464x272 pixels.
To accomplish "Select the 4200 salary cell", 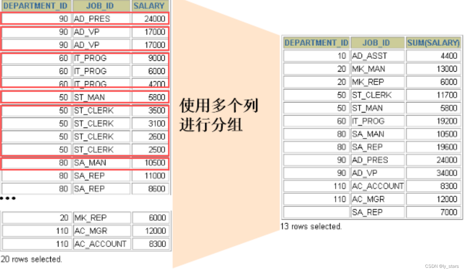I will [x=151, y=83].
